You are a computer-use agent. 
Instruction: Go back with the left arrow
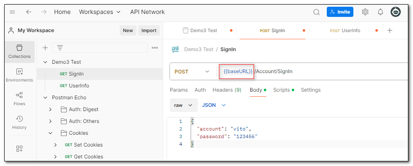coord(28,12)
